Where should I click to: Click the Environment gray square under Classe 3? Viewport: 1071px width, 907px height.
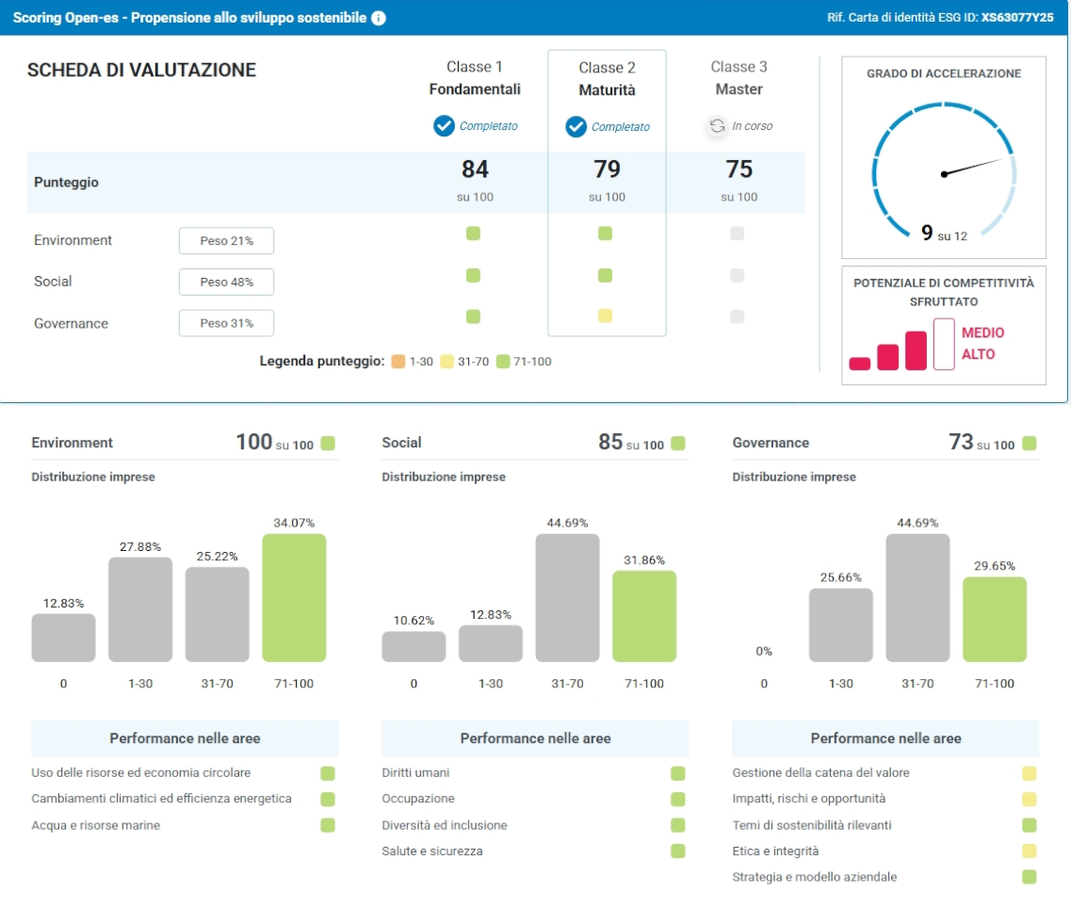(x=737, y=234)
